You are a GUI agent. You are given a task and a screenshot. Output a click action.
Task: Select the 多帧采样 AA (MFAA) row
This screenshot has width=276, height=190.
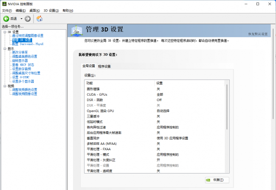point(155,144)
